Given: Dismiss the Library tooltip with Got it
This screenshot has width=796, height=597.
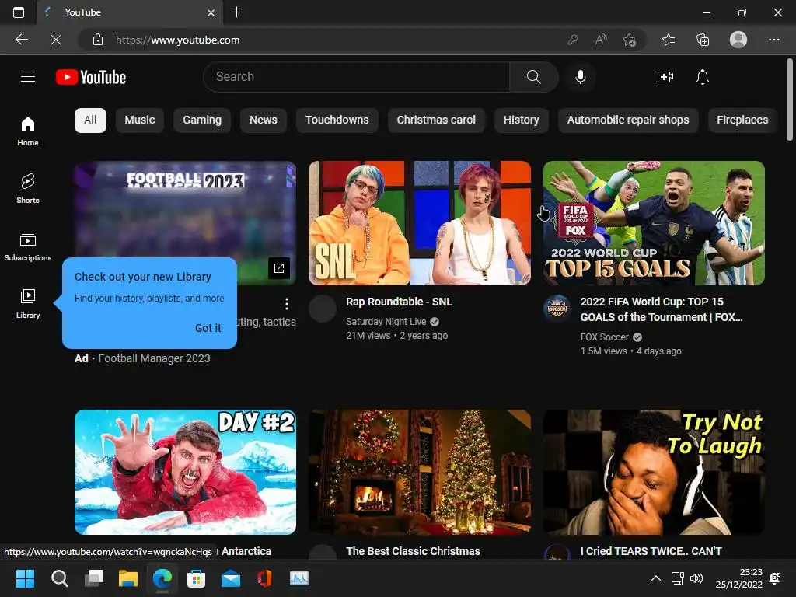Looking at the screenshot, I should point(208,328).
